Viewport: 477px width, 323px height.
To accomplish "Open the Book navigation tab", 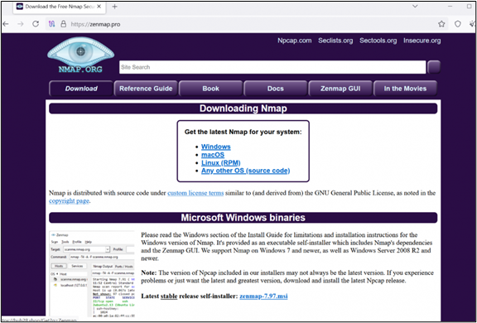I will 210,89.
